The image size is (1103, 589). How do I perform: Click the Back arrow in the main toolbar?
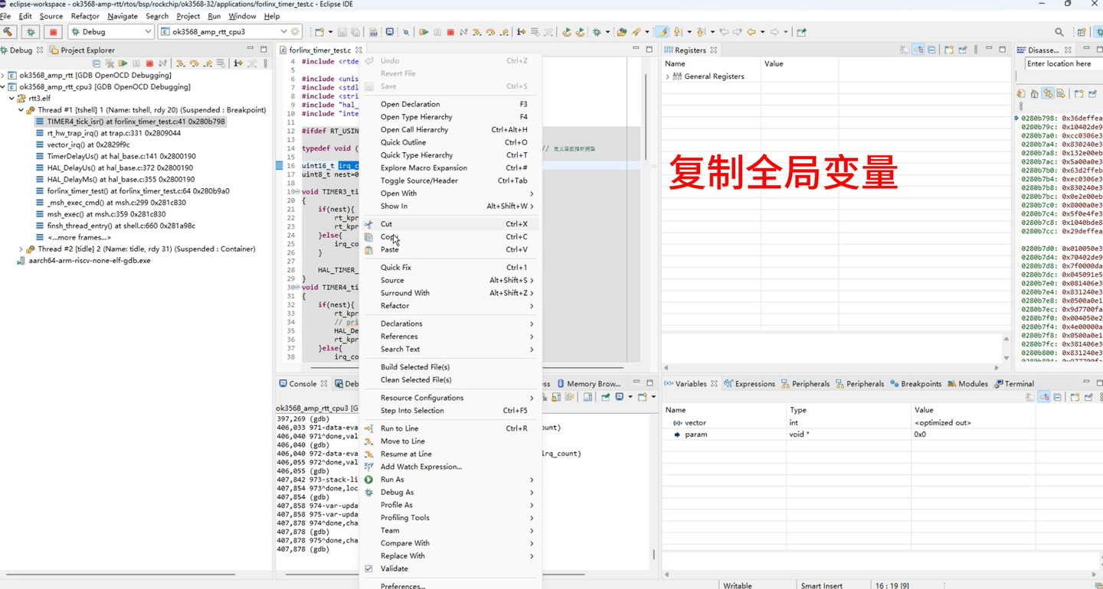click(751, 32)
